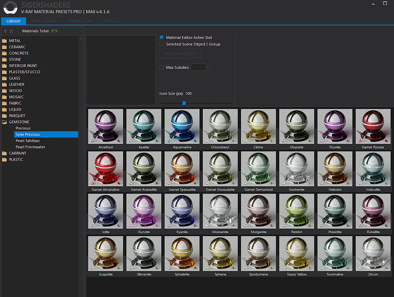The image size is (394, 297).
Task: Select the Pearl Tahitian subcategory
Action: (x=28, y=141)
